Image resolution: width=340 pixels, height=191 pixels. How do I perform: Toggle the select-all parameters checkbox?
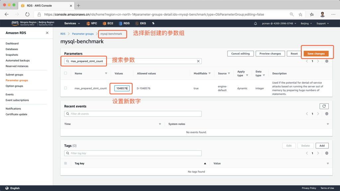(65, 73)
